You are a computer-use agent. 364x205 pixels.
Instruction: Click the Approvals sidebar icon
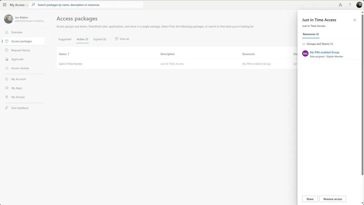[x=7, y=59]
